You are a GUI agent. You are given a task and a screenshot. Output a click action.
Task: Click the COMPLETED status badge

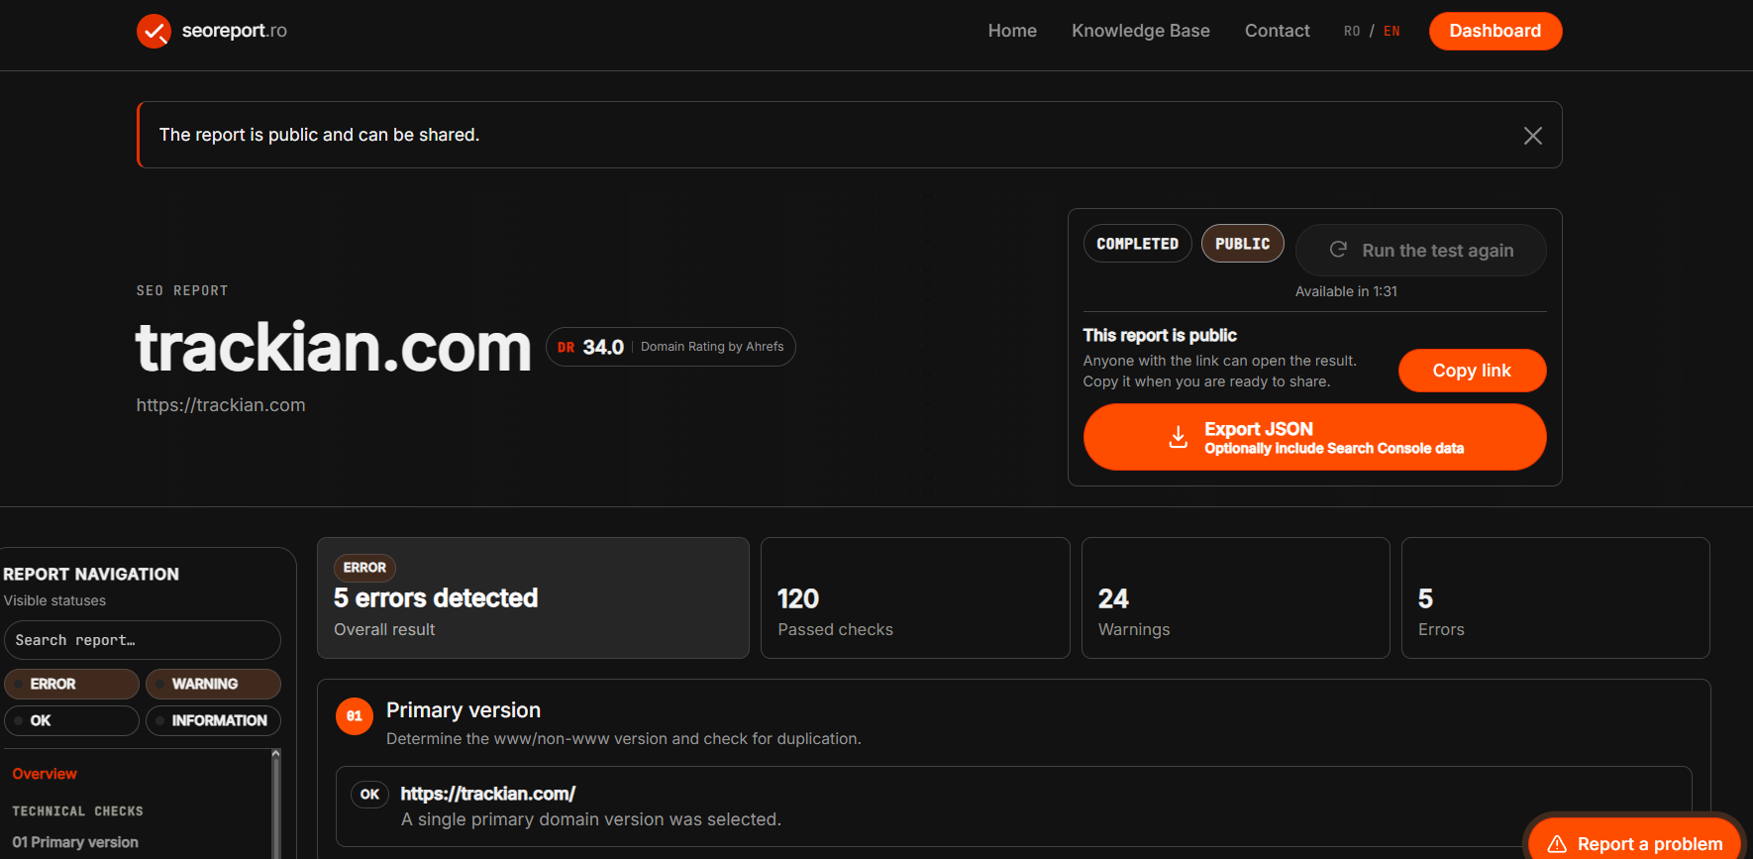[x=1137, y=244]
